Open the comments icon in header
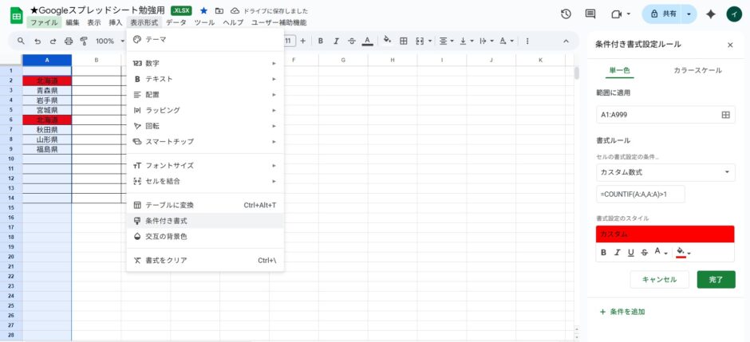 pos(590,14)
